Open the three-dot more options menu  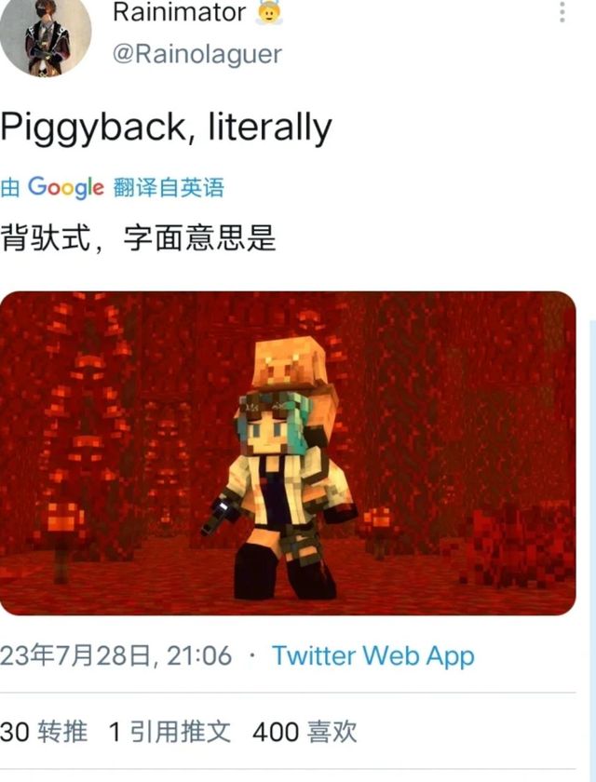point(562,11)
